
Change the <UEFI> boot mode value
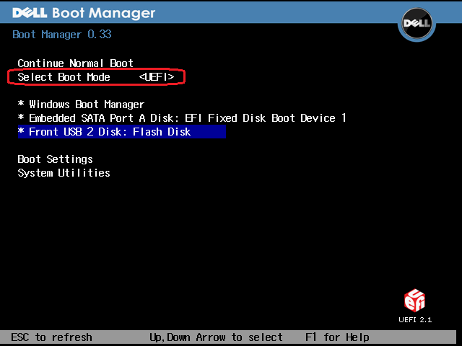[x=157, y=77]
